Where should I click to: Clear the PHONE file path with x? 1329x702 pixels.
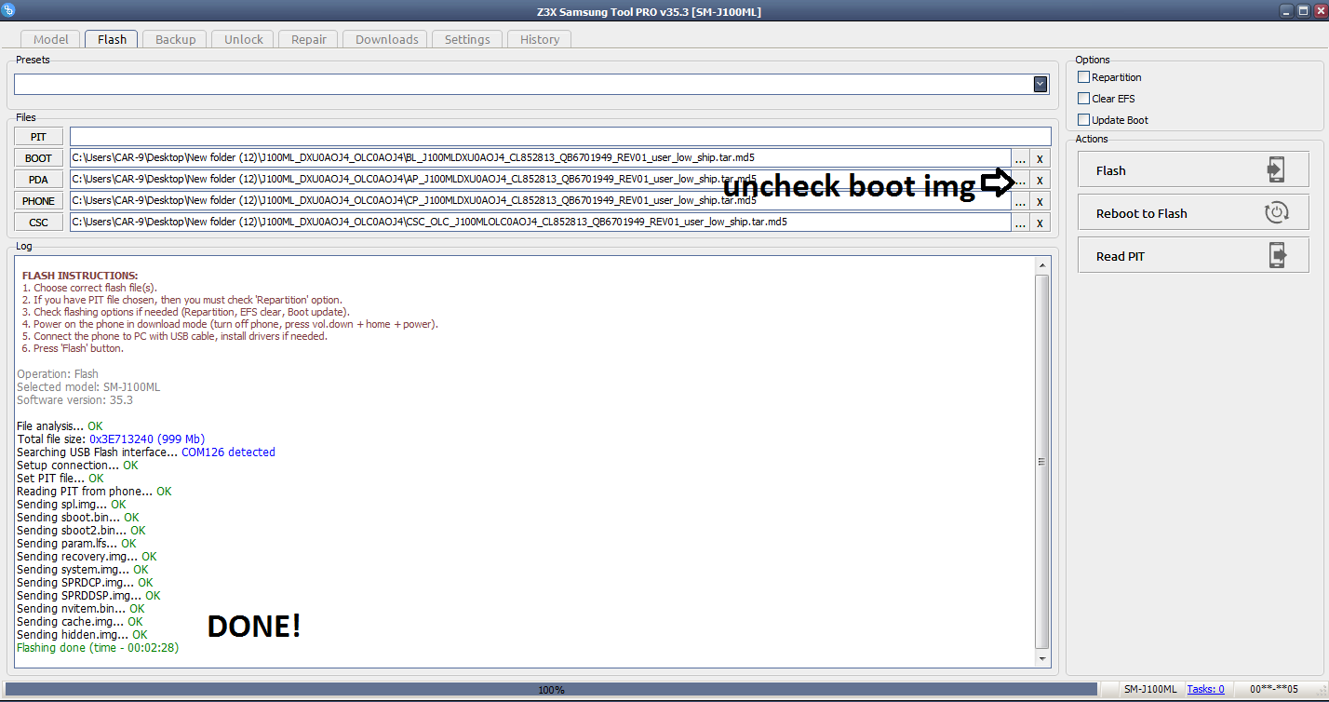1040,201
